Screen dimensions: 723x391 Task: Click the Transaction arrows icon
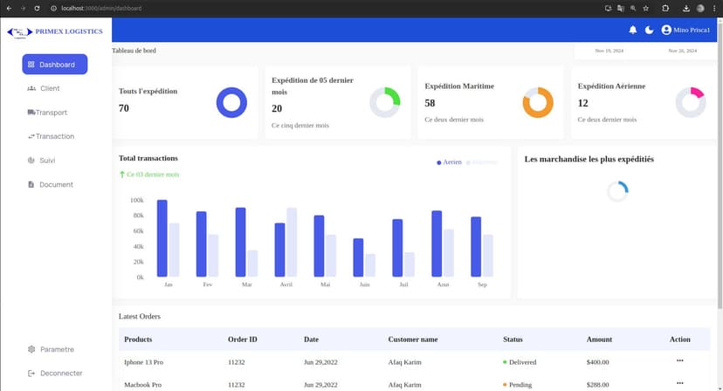(x=31, y=137)
